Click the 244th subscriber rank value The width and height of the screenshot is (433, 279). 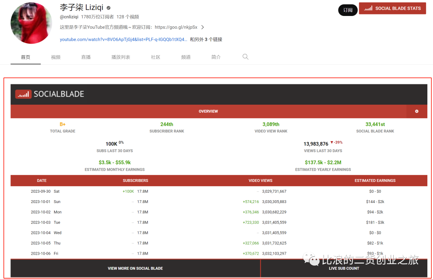(167, 124)
